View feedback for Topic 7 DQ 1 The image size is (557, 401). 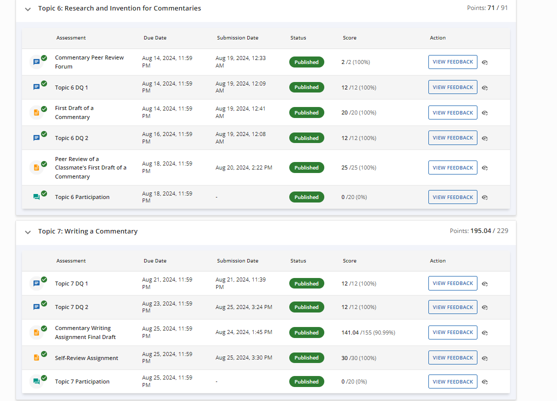coord(452,283)
